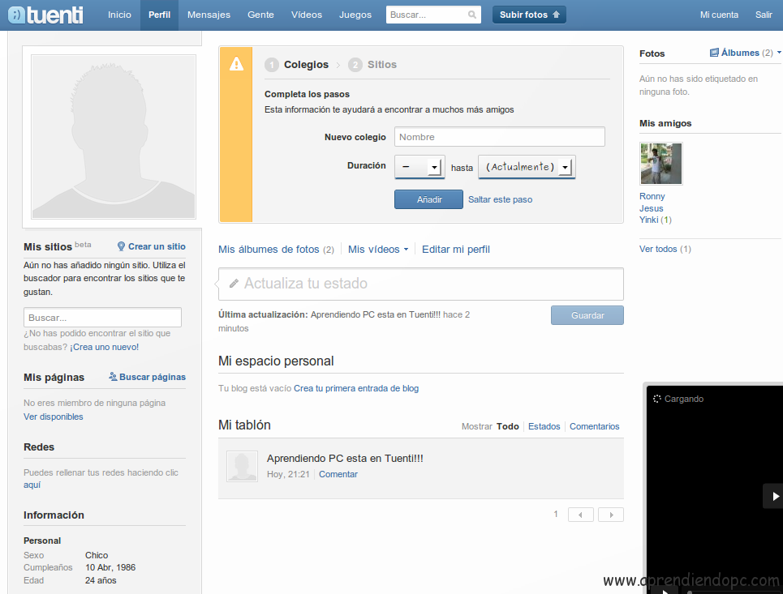Click the warning triangle icon
The height and width of the screenshot is (594, 783).
(x=236, y=64)
